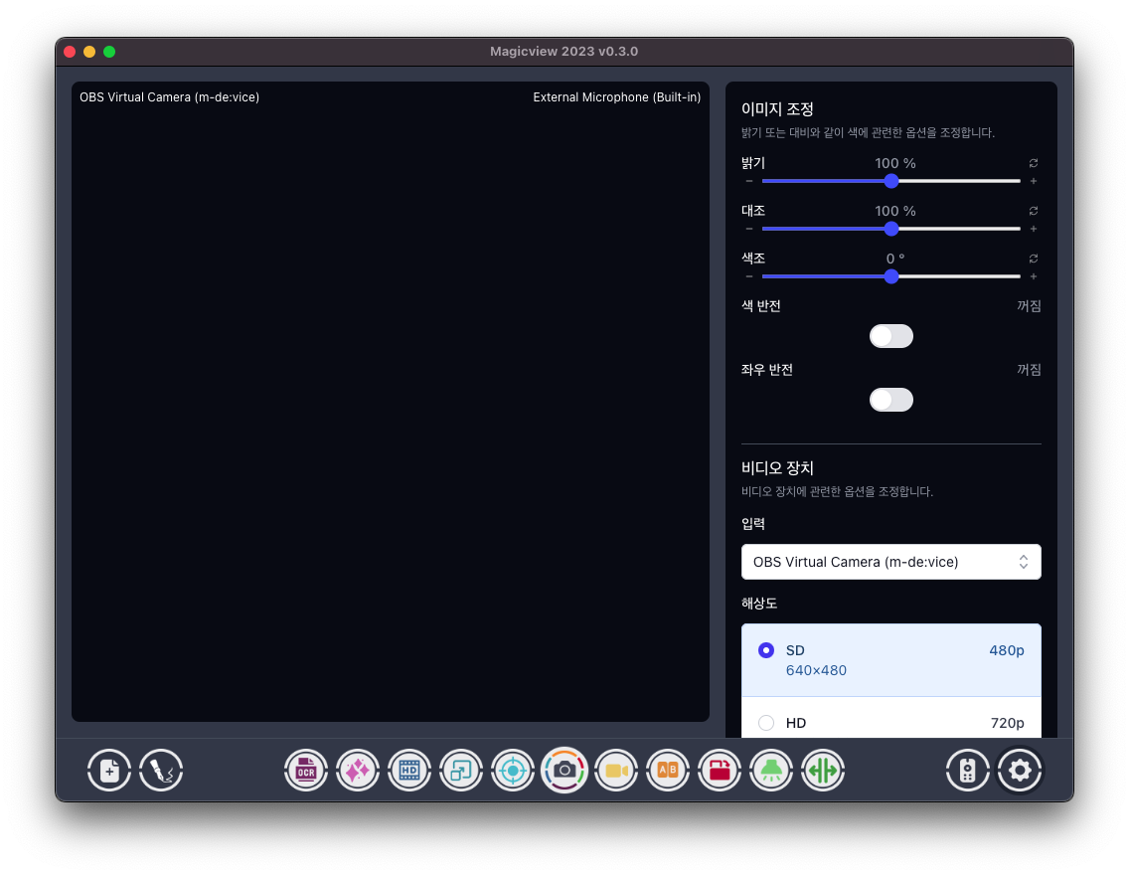This screenshot has width=1129, height=875.
Task: Click the HD film strip icon
Action: (x=409, y=771)
